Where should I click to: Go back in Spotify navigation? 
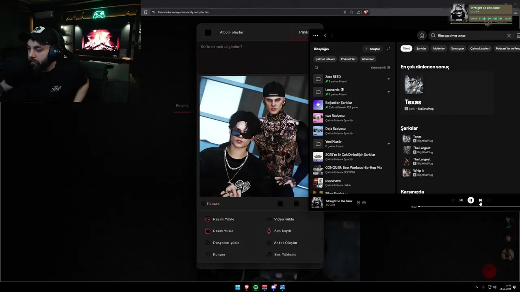tap(325, 36)
